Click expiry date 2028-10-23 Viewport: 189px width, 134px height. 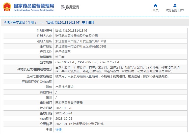point(64,119)
